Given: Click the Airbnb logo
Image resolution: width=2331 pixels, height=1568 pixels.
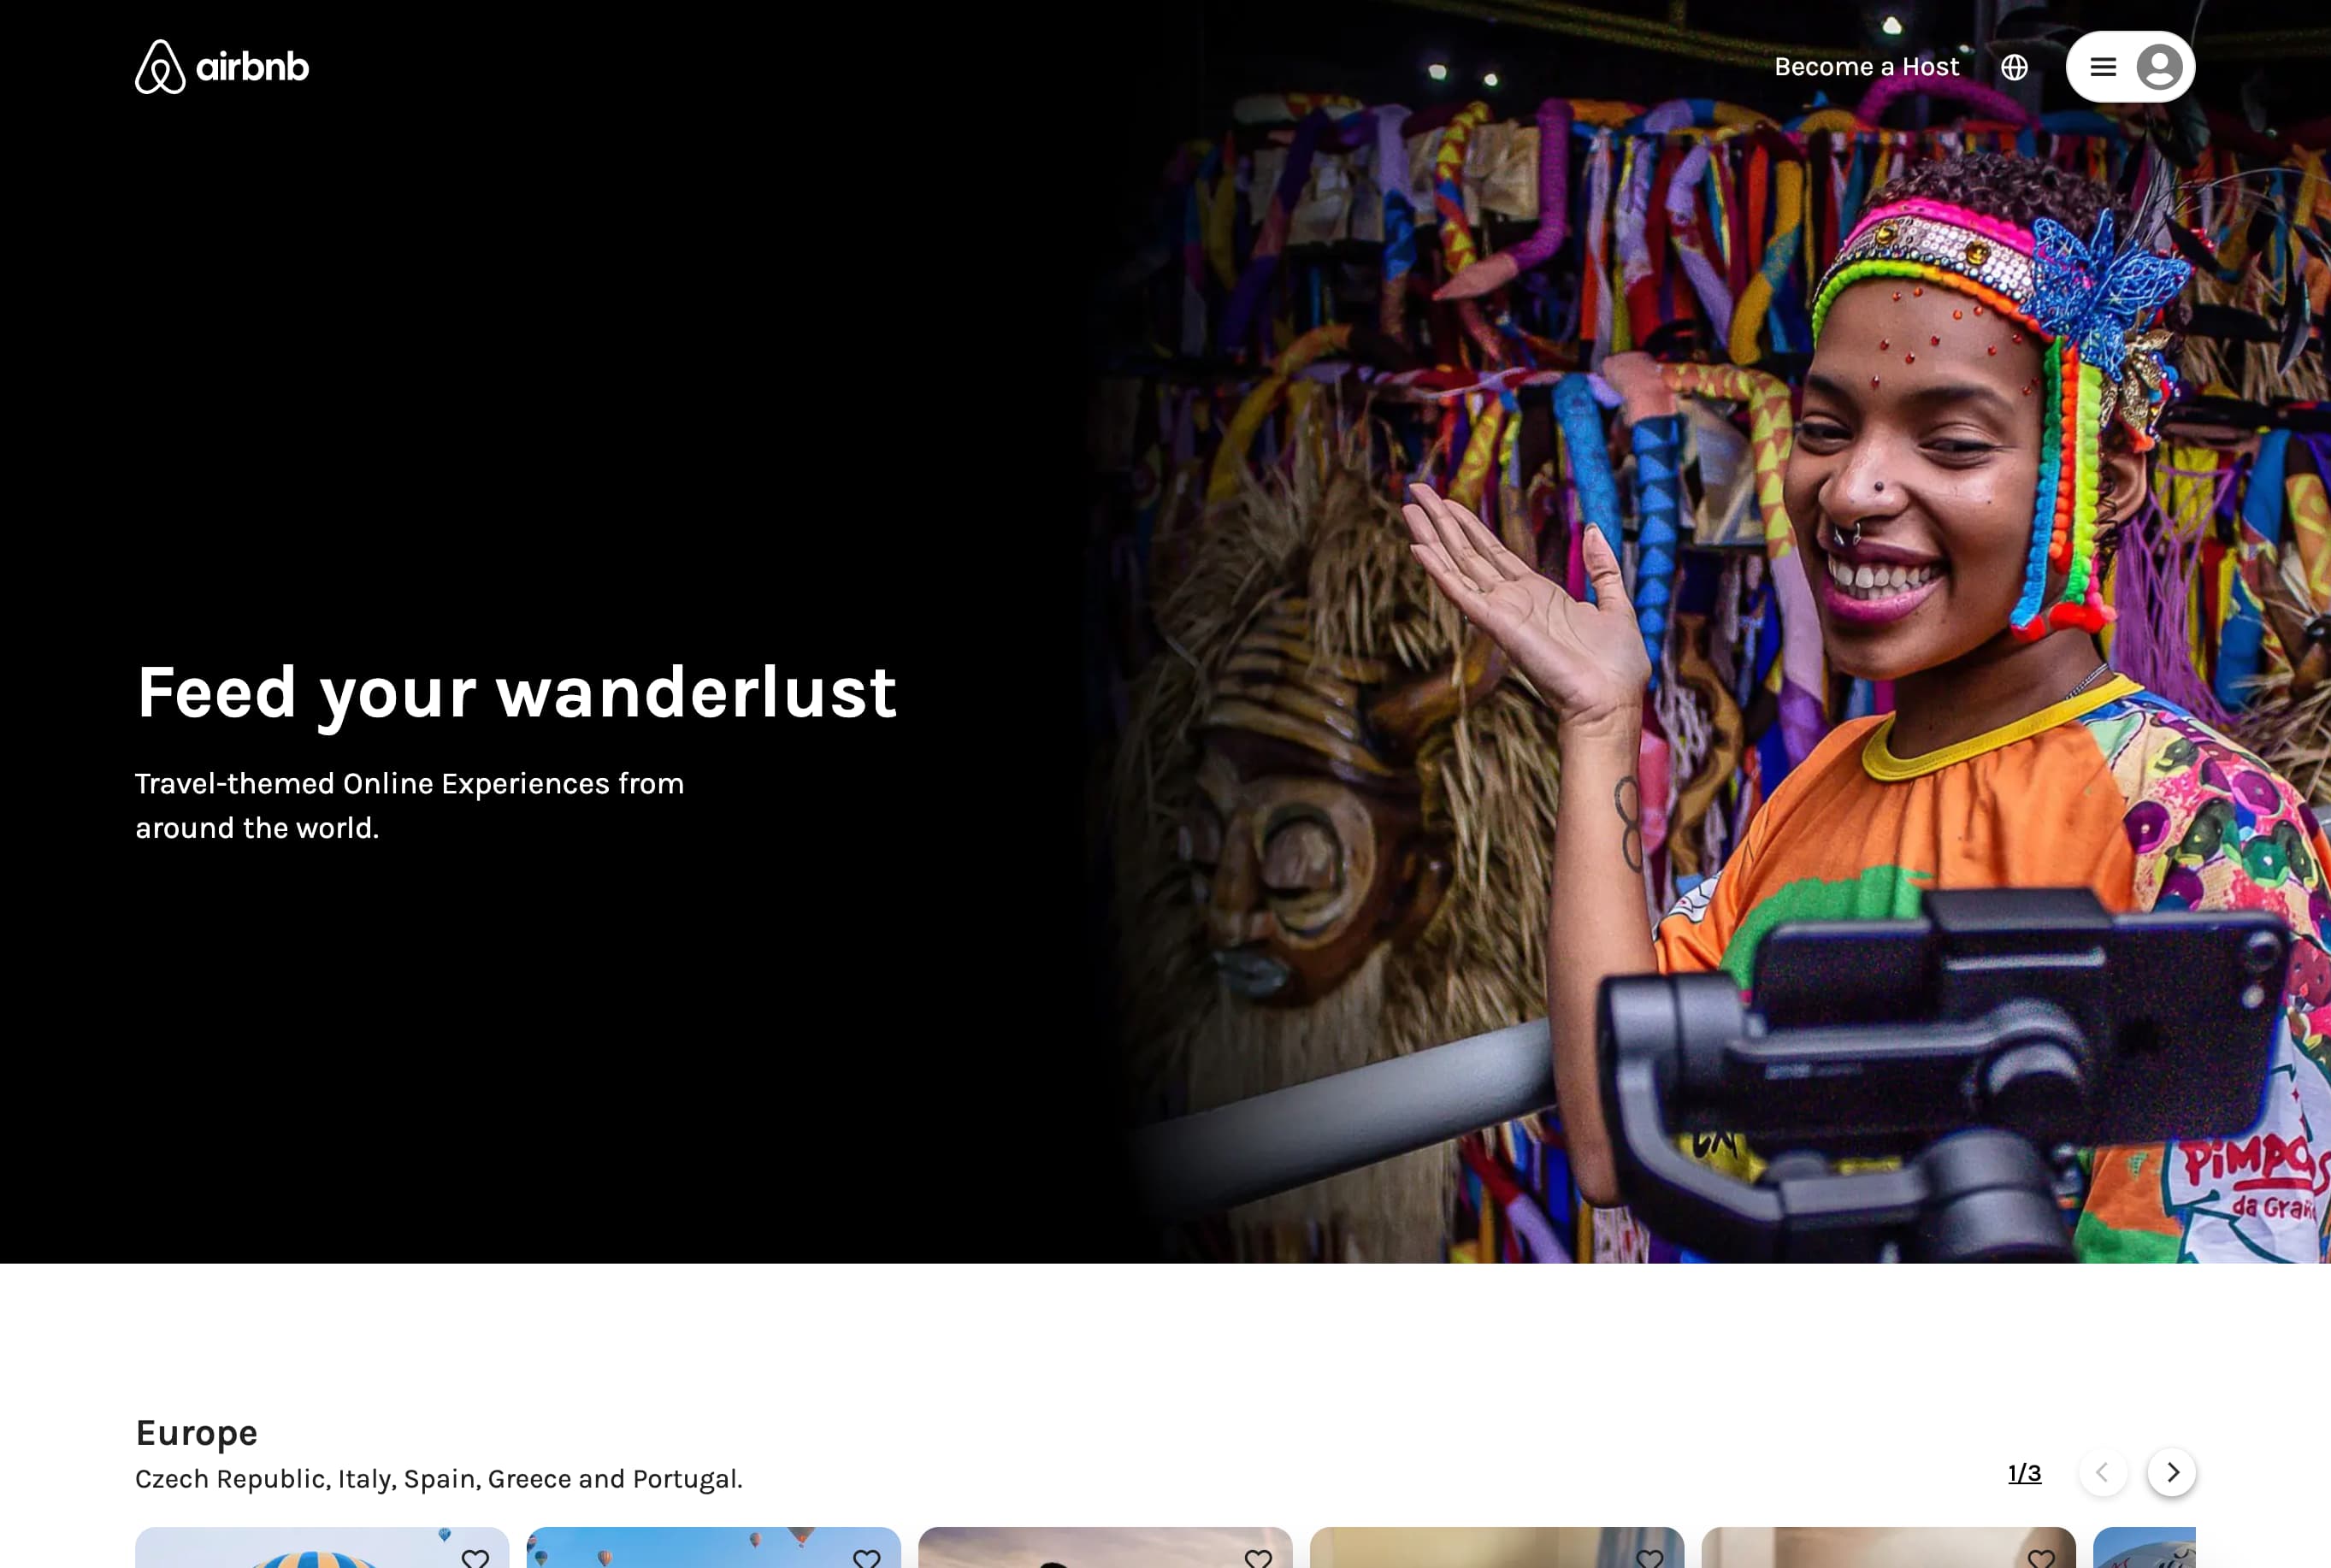Looking at the screenshot, I should click(x=222, y=67).
